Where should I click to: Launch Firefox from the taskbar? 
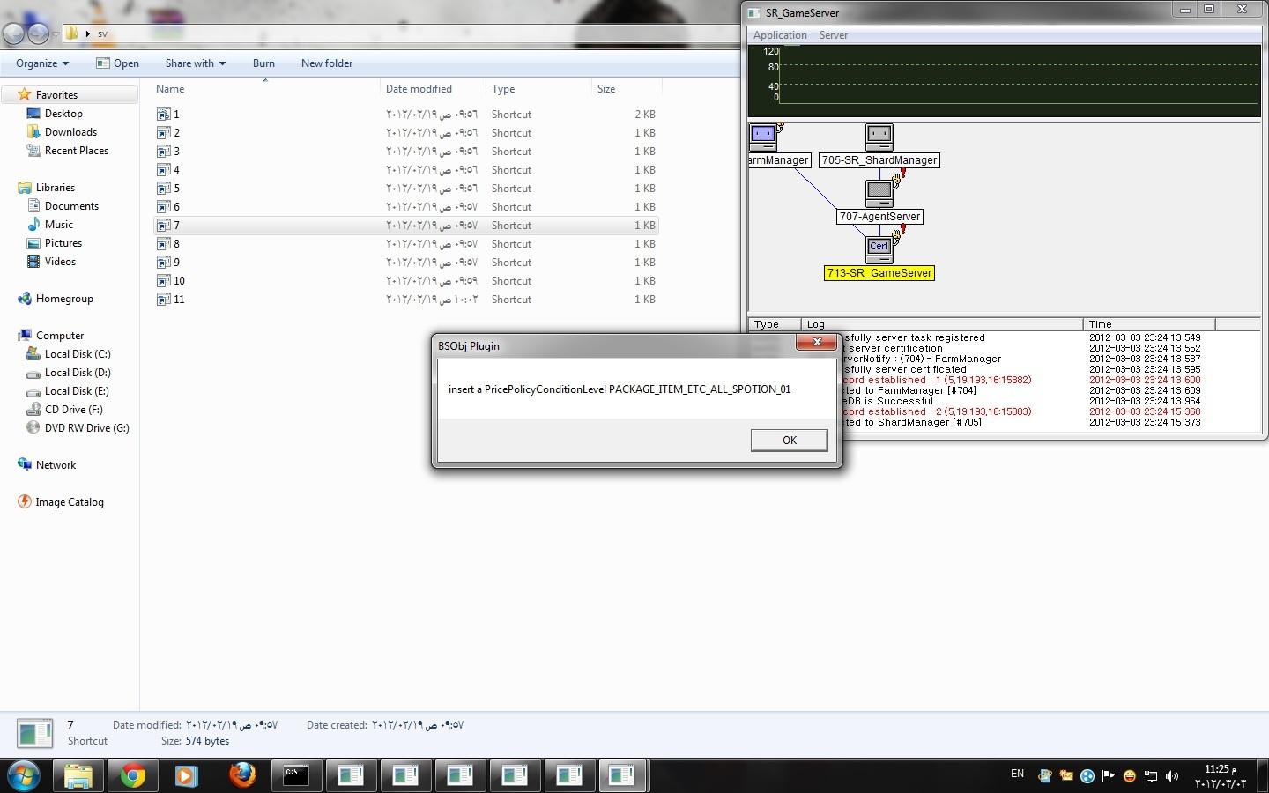(x=241, y=775)
